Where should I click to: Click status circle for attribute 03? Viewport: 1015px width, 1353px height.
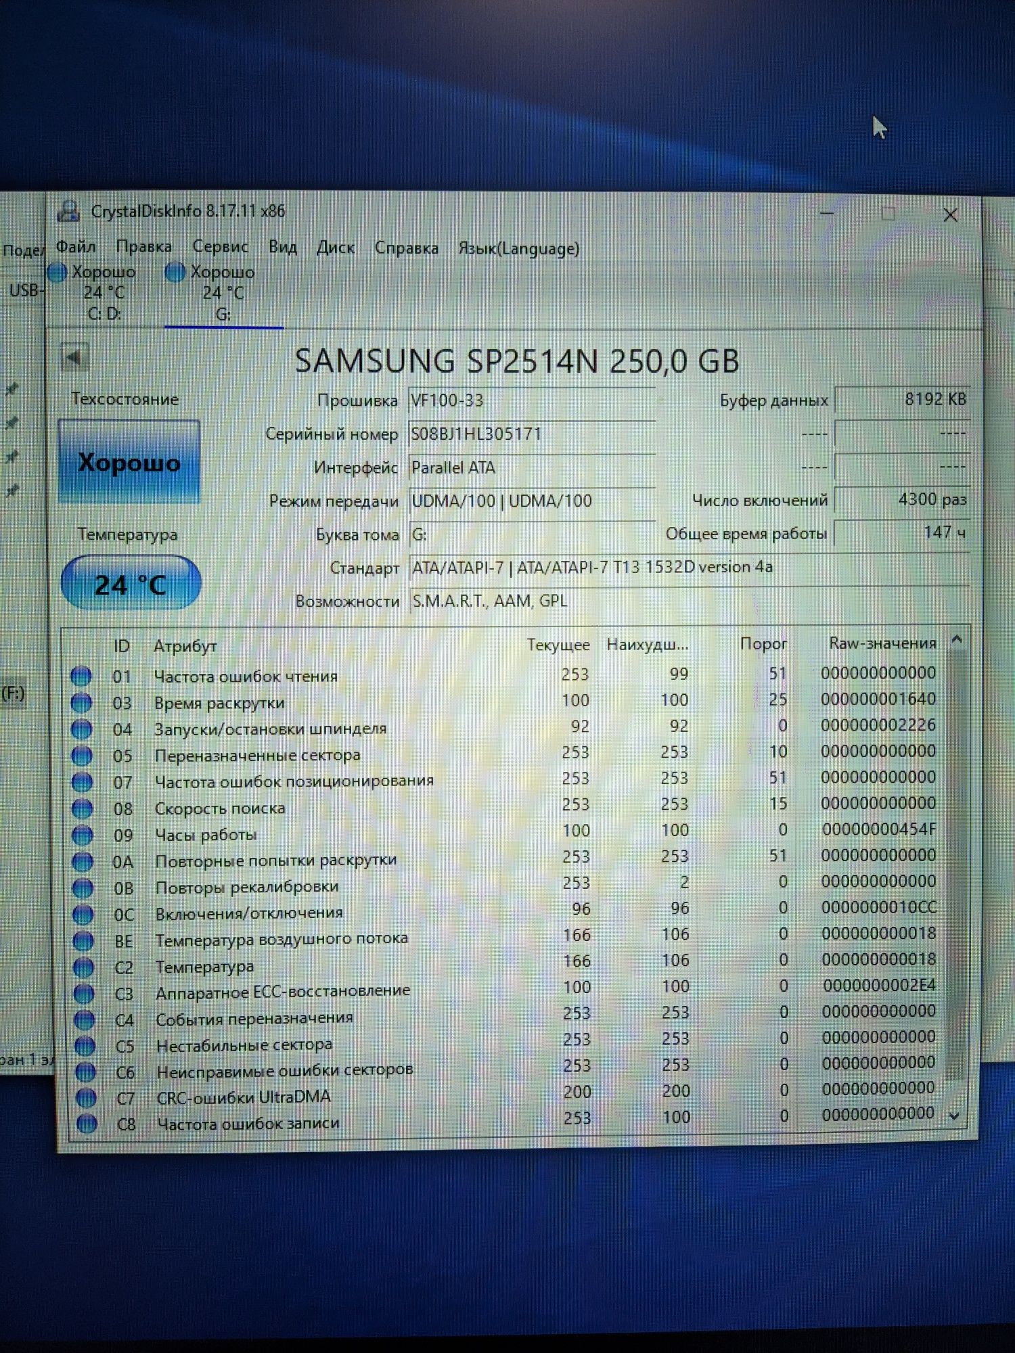pos(81,702)
